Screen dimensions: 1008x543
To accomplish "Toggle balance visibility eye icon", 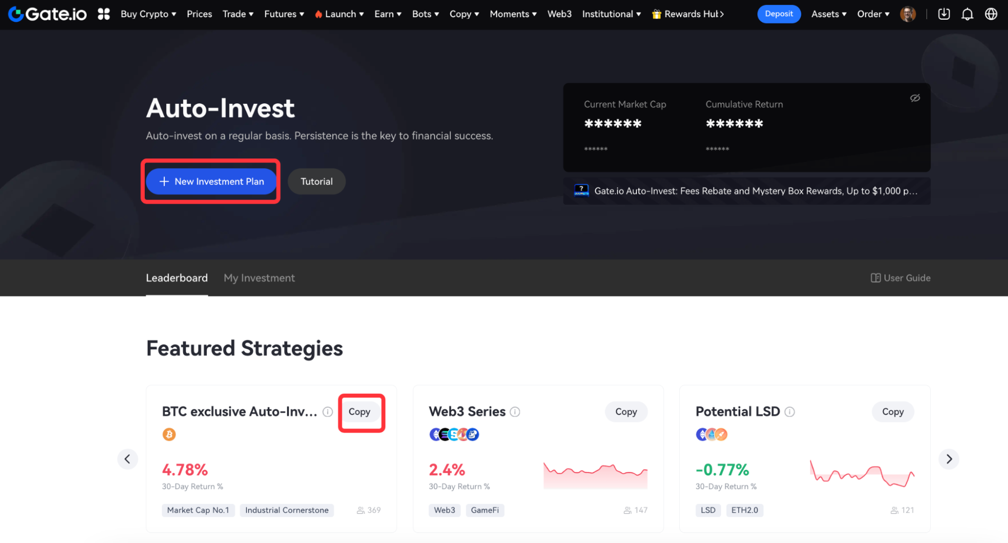I will (x=915, y=98).
